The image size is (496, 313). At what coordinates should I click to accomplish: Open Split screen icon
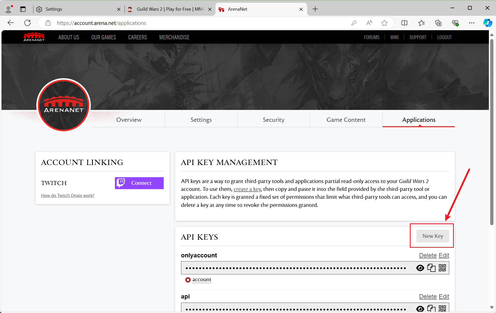point(404,23)
